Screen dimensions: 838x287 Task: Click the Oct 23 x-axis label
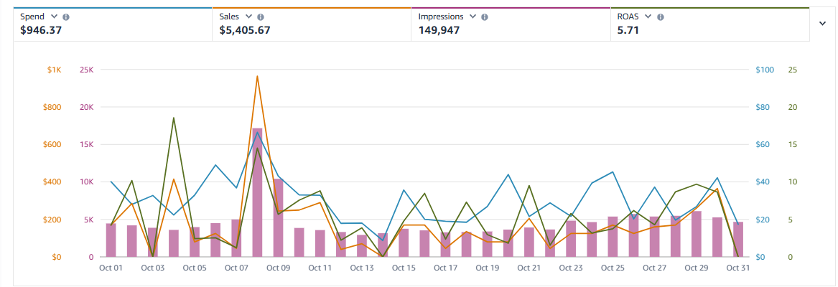[571, 267]
